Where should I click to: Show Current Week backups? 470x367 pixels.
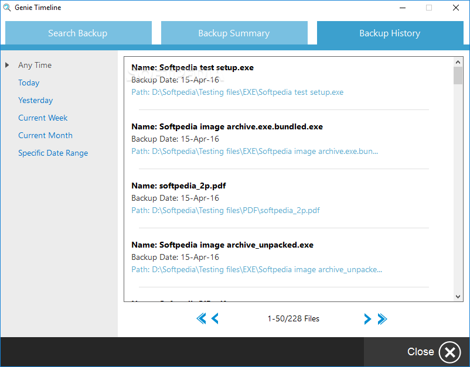pyautogui.click(x=43, y=118)
